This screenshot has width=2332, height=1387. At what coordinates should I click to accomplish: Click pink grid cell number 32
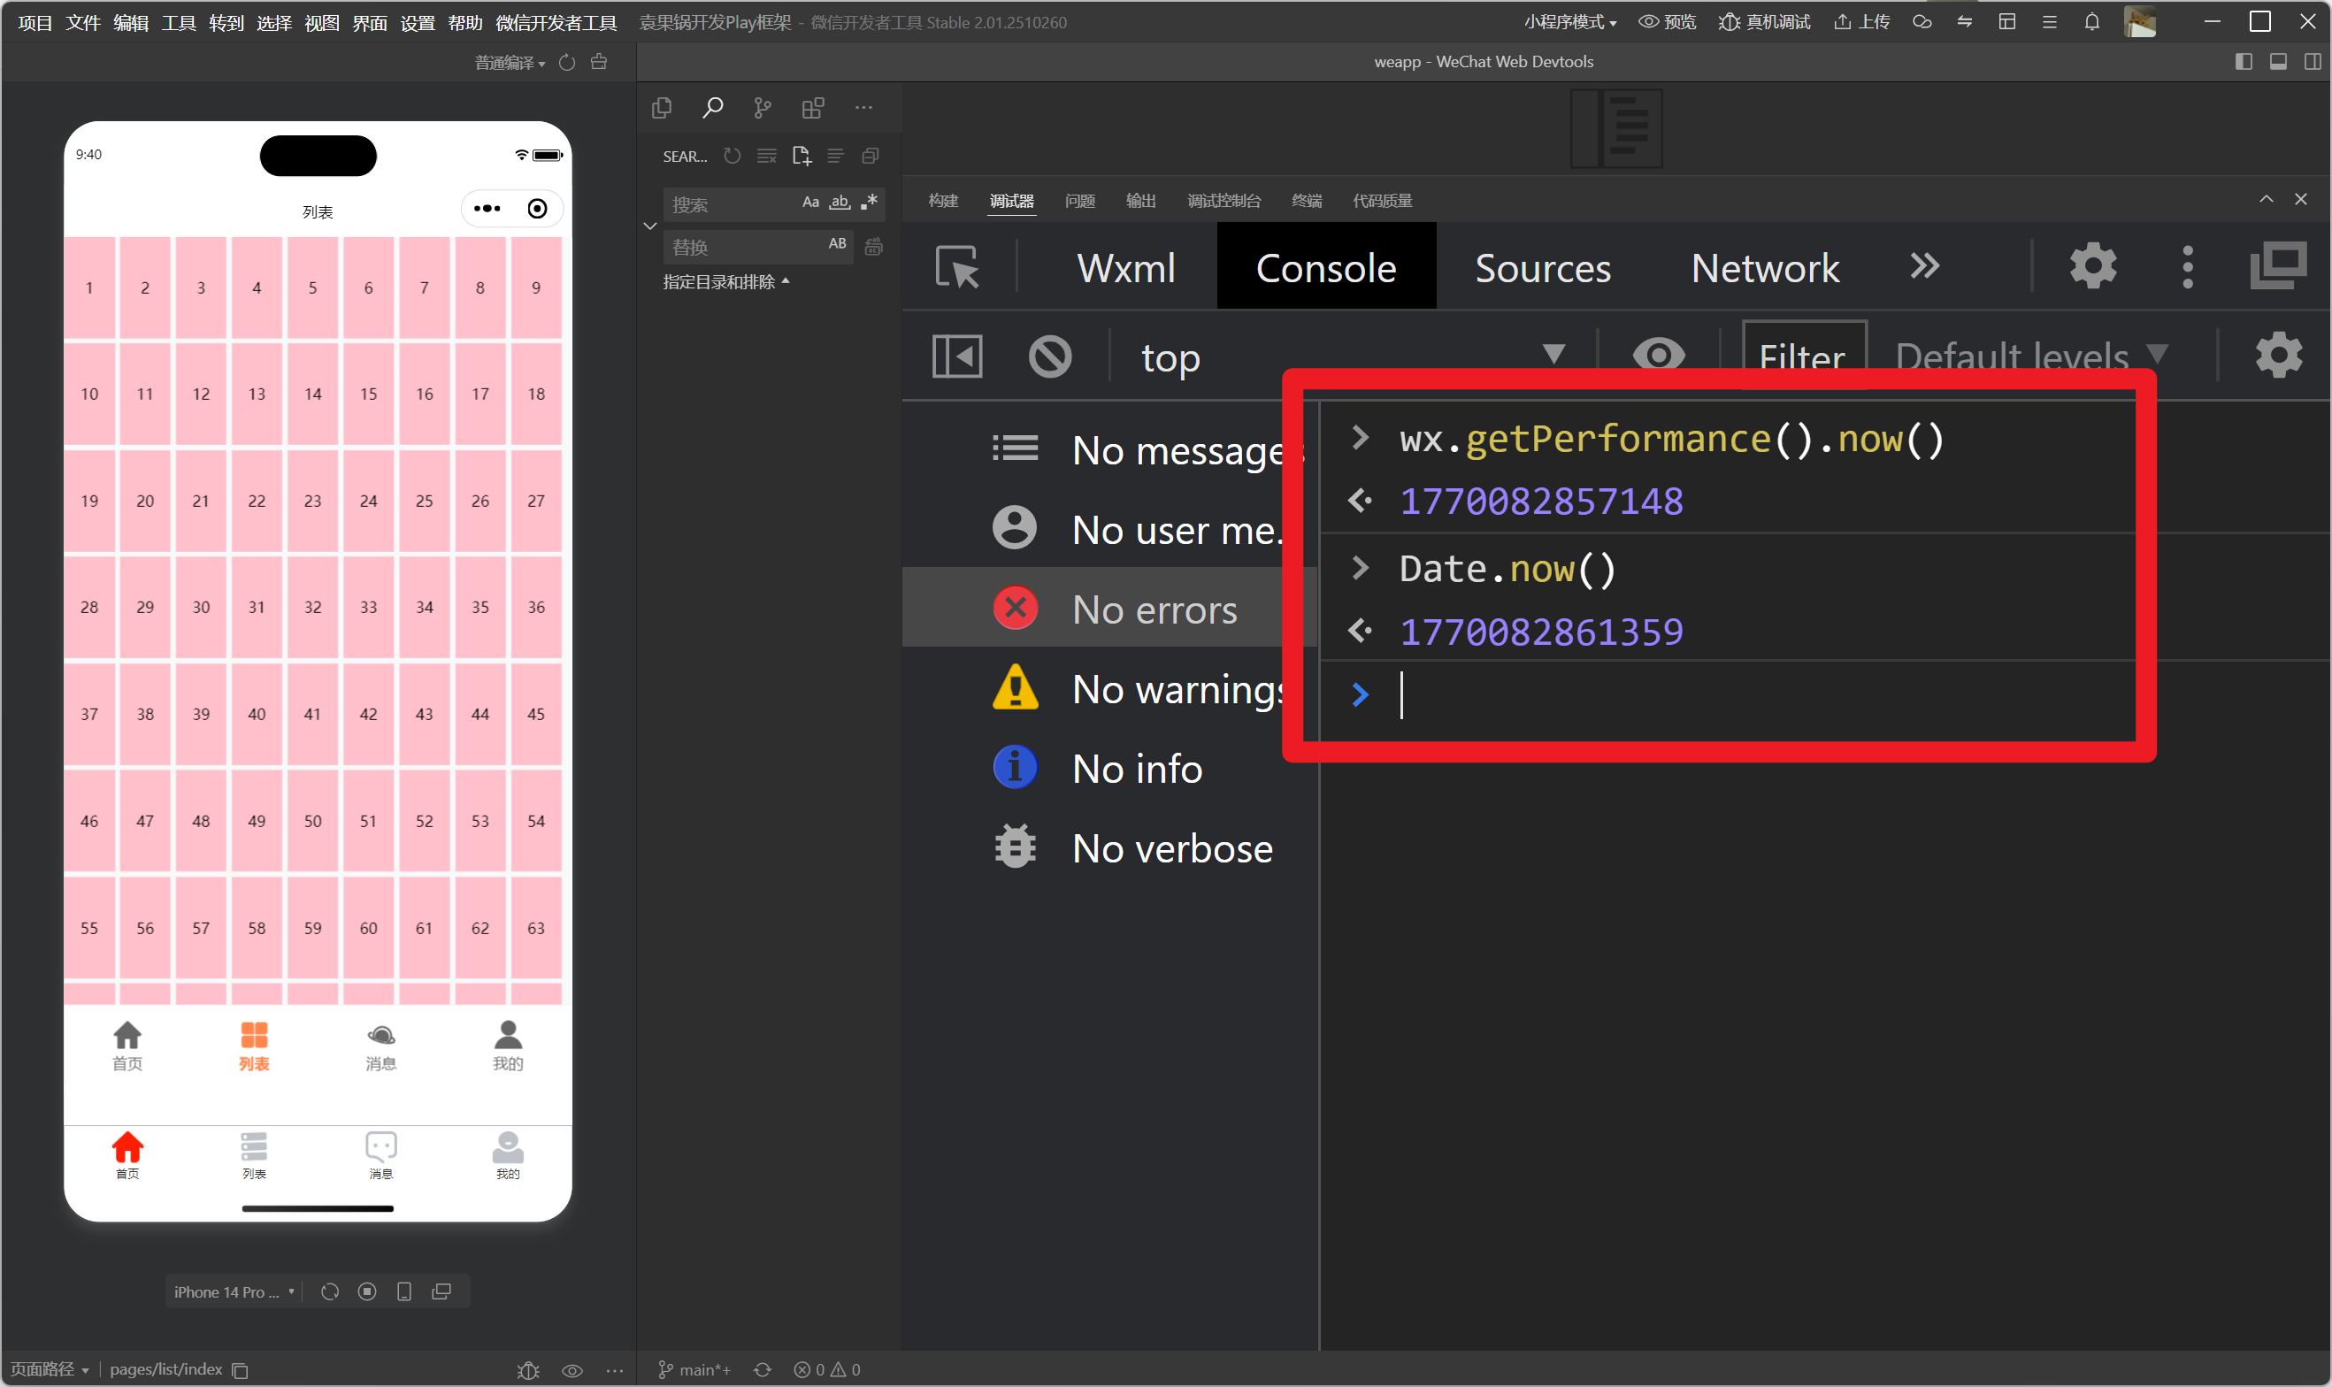coord(312,608)
